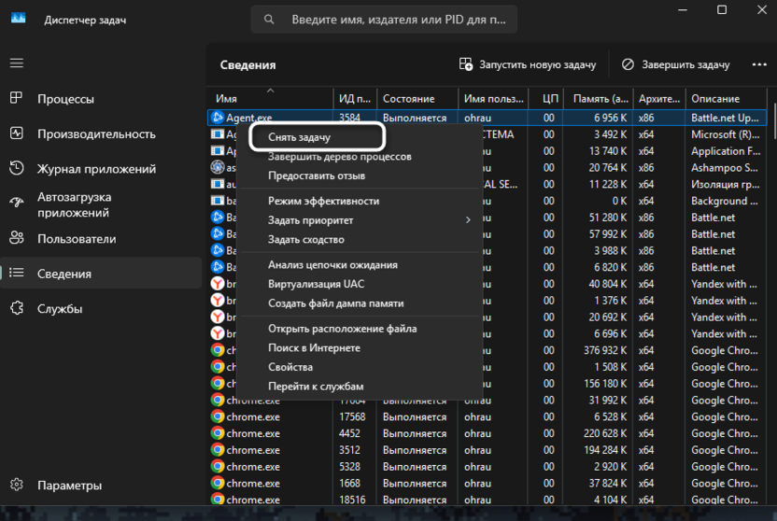Image resolution: width=777 pixels, height=521 pixels.
Task: Select Сведения list icon in sidebar
Action: click(x=17, y=273)
